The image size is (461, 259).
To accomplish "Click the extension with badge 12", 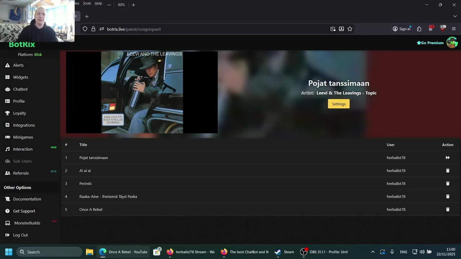I will tap(431, 29).
